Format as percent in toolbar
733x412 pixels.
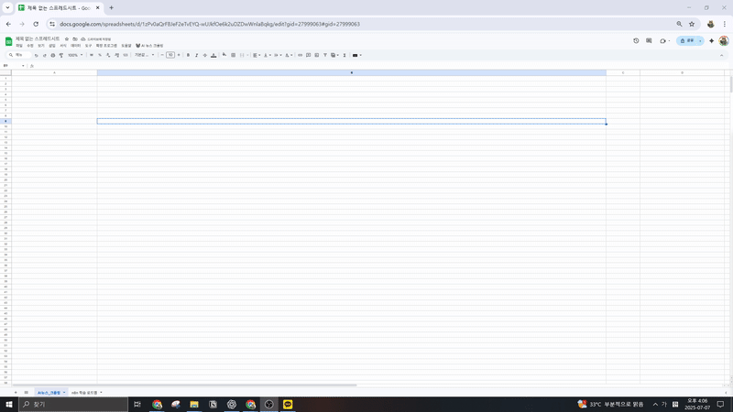100,55
